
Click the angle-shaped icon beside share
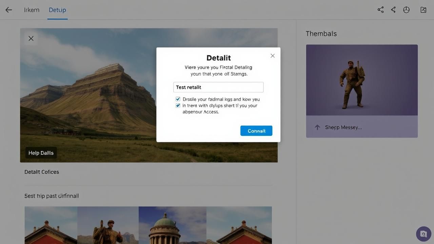tap(393, 10)
